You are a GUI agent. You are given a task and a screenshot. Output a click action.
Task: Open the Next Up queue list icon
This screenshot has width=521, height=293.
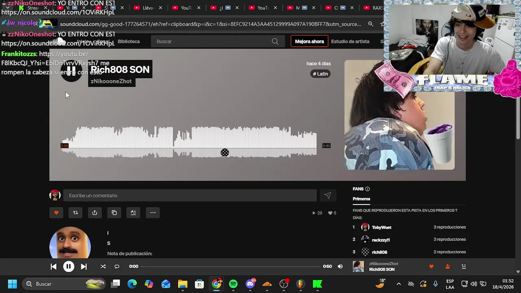click(x=464, y=267)
